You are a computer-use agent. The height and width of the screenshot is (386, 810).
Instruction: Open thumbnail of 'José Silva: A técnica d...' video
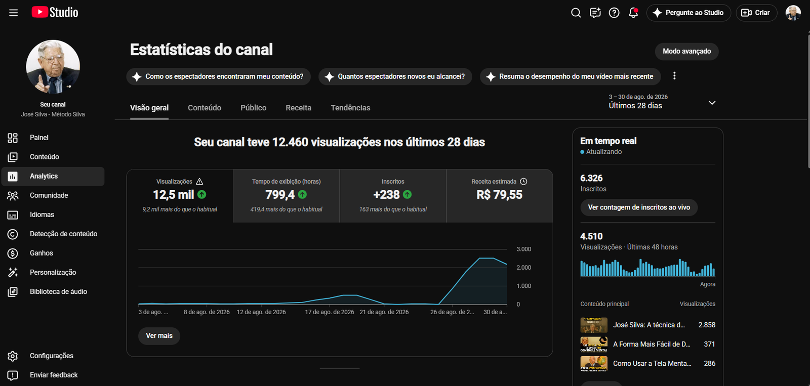(x=594, y=325)
